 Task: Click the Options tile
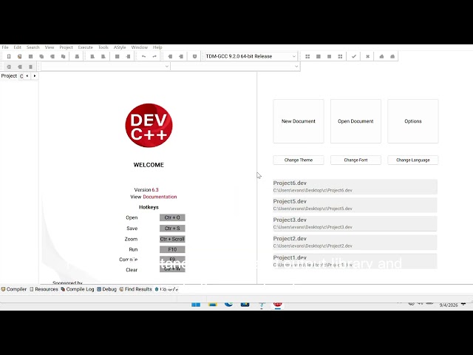[413, 121]
